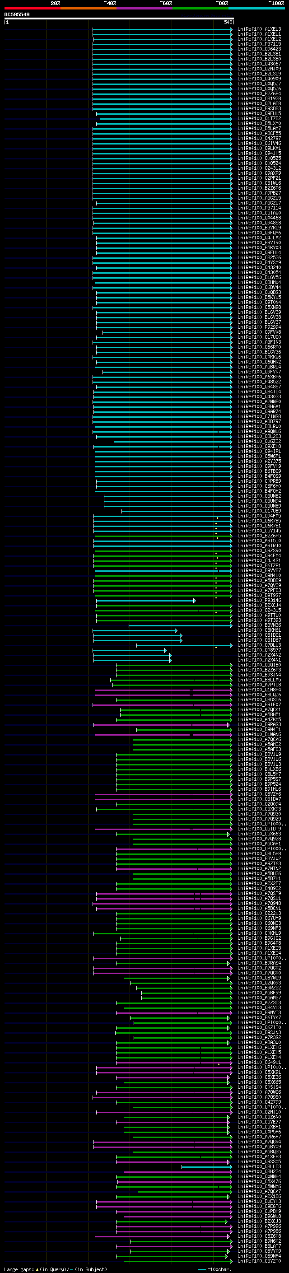Open hit UniRef100_P37115
289x1273 pixels.
coord(259,44)
